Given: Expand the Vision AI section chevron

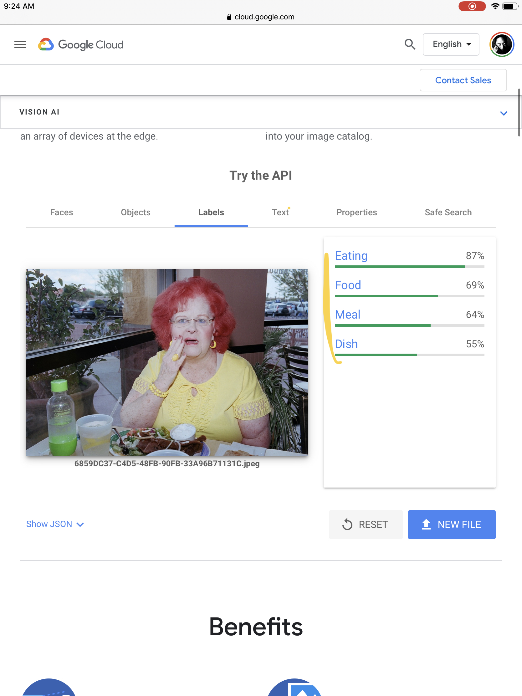Looking at the screenshot, I should click(504, 113).
